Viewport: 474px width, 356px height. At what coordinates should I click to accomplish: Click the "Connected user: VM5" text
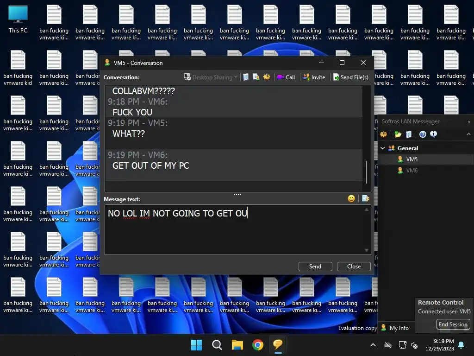(444, 311)
